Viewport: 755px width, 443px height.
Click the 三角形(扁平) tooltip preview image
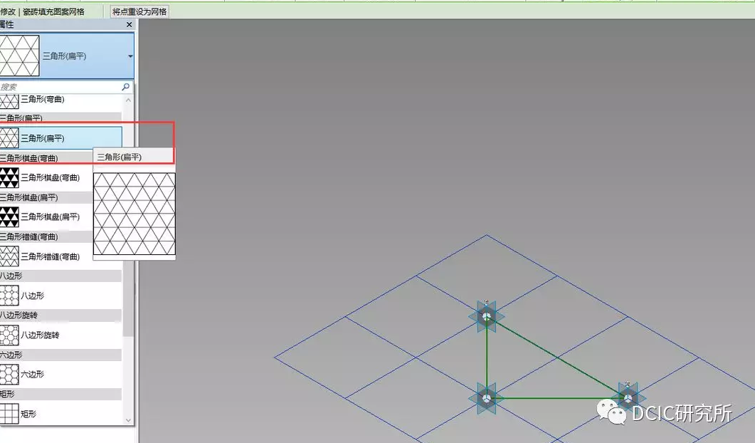134,214
